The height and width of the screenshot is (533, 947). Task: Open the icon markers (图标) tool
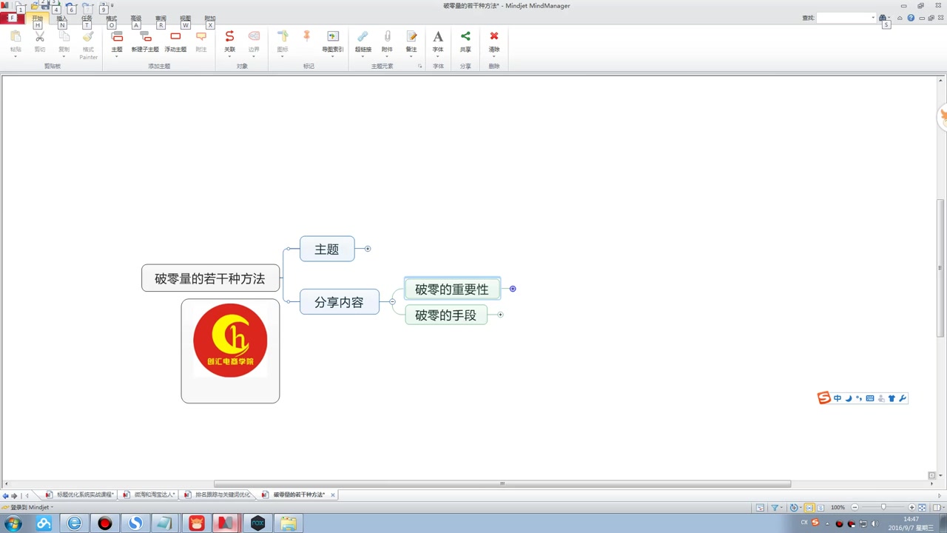[283, 36]
